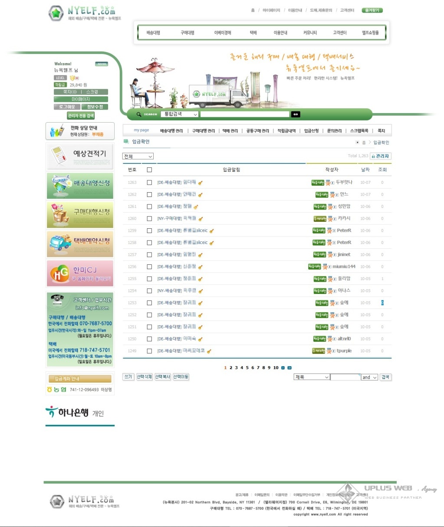Click the 선택삭제 button below the list
Screen dimensions: 444x527
(145, 377)
